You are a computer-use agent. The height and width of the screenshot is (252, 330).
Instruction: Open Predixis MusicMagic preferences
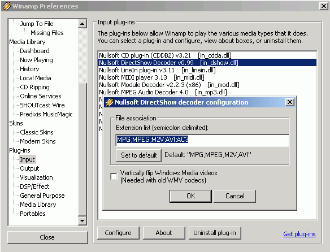(x=46, y=114)
